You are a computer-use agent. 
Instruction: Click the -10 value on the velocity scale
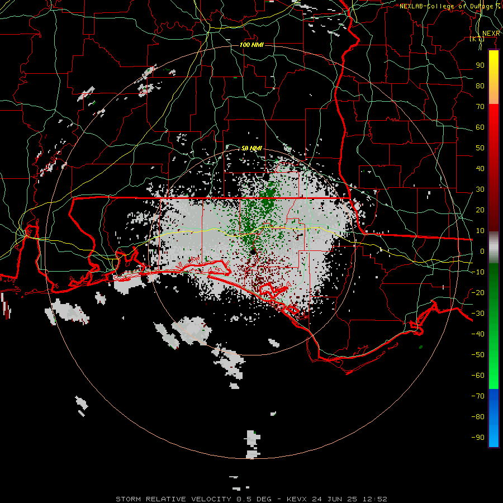(478, 272)
